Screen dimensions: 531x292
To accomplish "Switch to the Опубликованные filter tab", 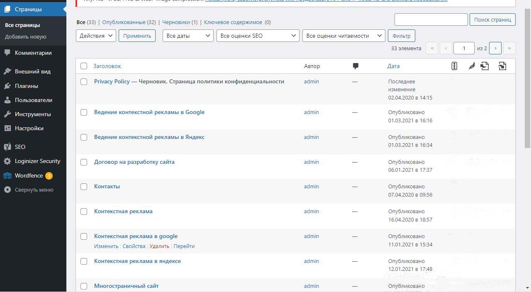I will click(x=124, y=22).
